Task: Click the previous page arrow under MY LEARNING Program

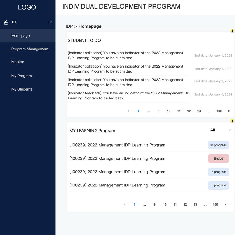Action: tap(125, 204)
